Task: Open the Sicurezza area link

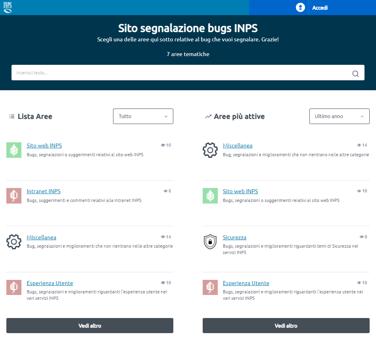Action: pyautogui.click(x=234, y=237)
